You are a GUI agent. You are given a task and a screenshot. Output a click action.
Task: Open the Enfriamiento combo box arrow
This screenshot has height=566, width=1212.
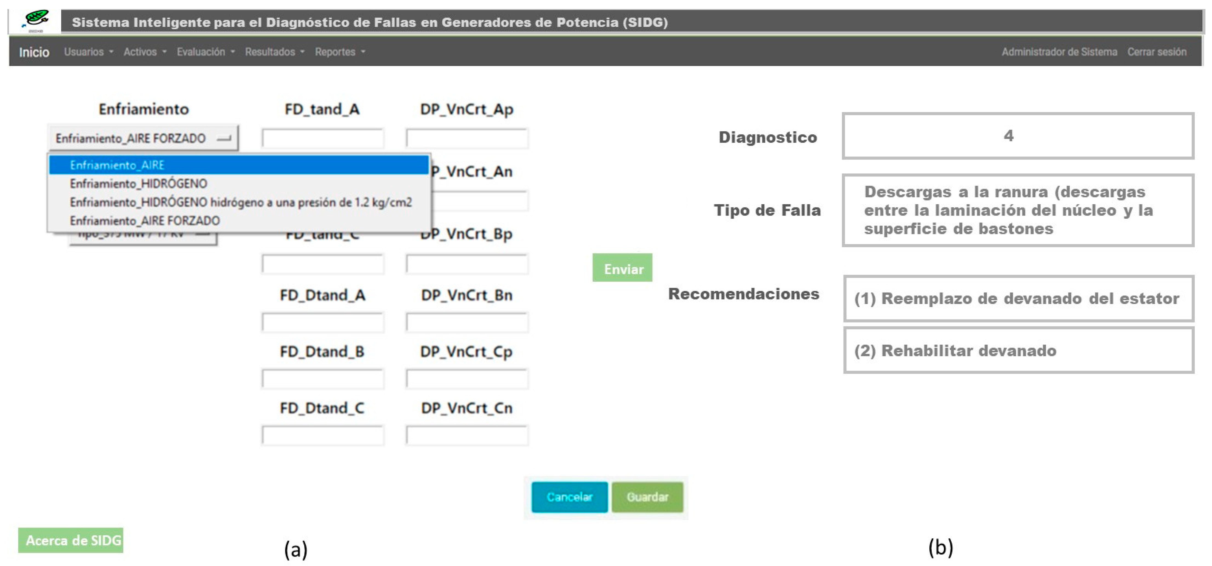pos(224,139)
